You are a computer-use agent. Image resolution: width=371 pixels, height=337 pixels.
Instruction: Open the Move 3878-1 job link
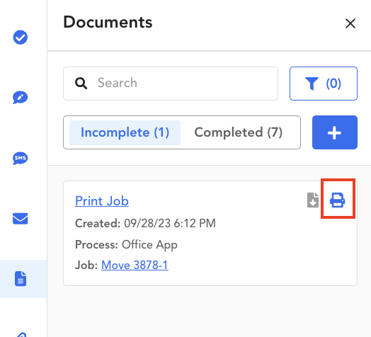point(135,265)
